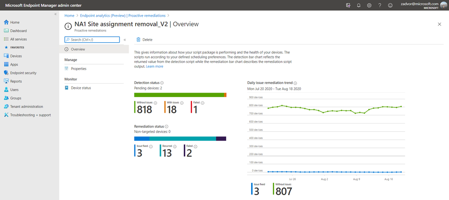The image size is (449, 200).
Task: Open the Users icon
Action: [x=6, y=90]
